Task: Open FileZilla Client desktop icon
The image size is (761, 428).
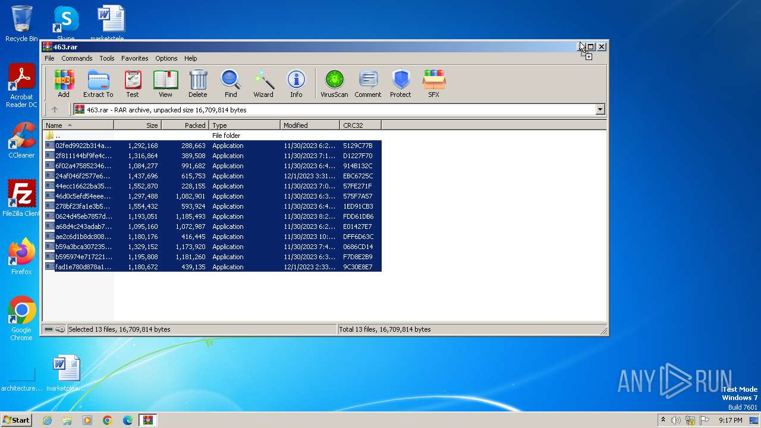Action: pyautogui.click(x=21, y=199)
